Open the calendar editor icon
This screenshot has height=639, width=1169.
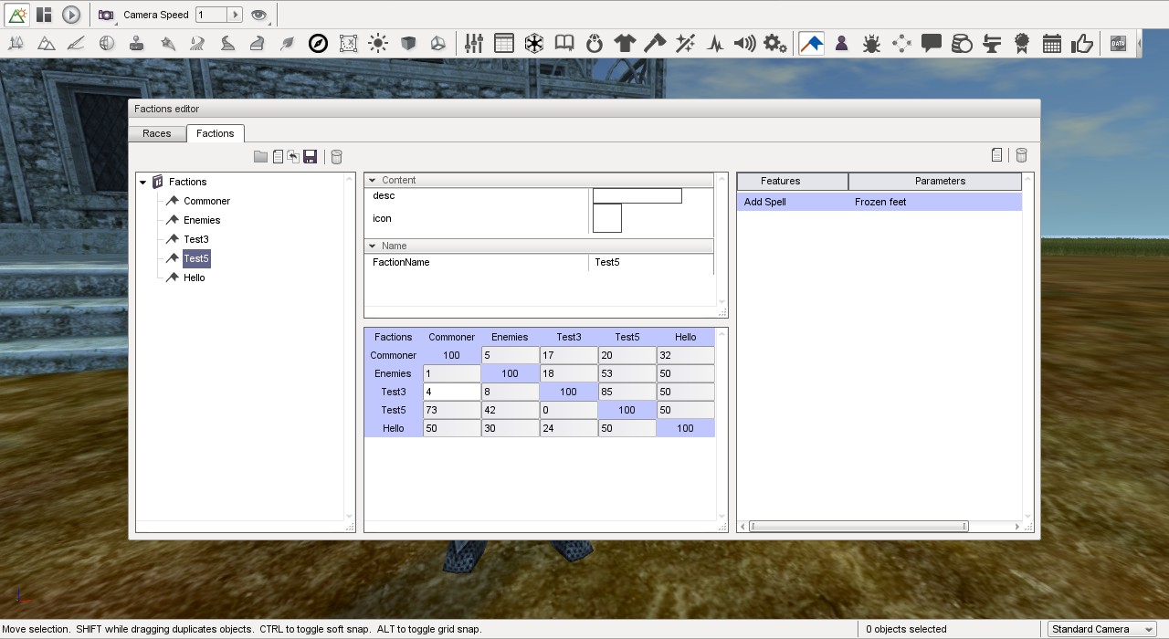[1051, 43]
